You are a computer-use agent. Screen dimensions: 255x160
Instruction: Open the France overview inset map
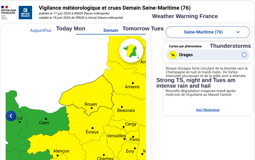(x=131, y=51)
